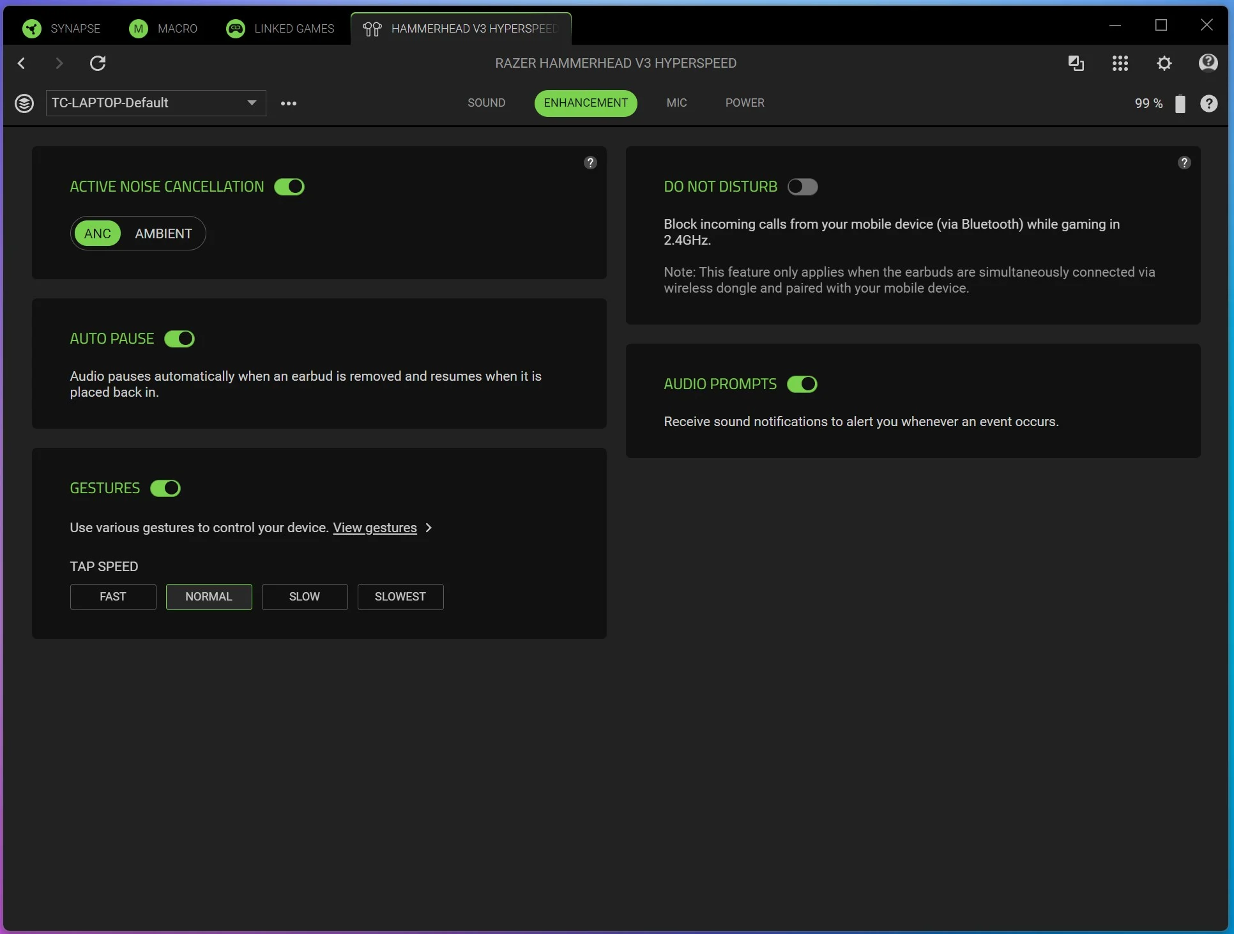This screenshot has height=934, width=1234.
Task: Minimize the Synapse window
Action: (x=1115, y=26)
